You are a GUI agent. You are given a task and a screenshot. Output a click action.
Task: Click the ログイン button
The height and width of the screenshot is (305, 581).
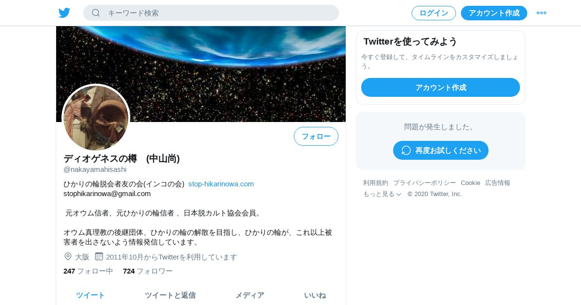coord(434,13)
